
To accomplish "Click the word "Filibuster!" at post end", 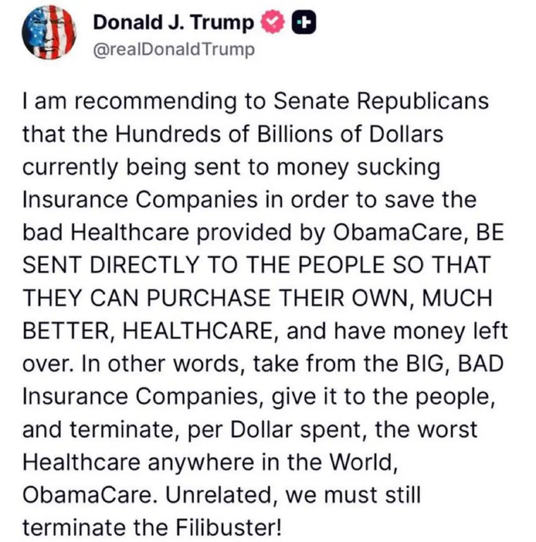I will [x=228, y=528].
